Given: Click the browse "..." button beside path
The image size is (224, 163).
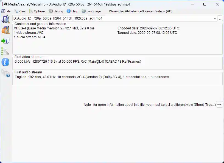Looking at the screenshot, I should click(220, 19).
